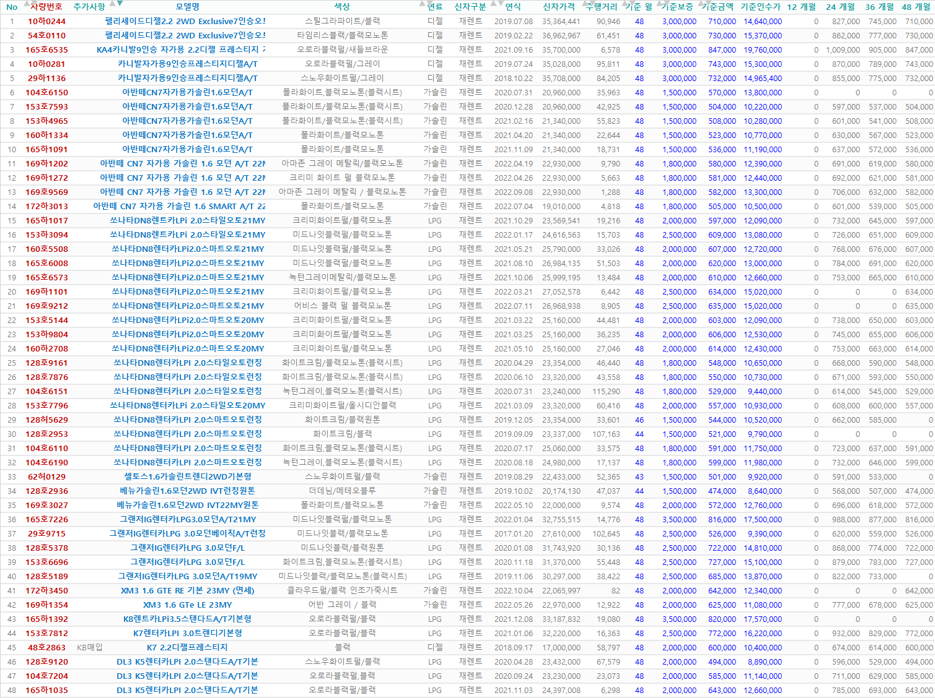Click the acquisition price 17,570,000
This screenshot has width=935, height=698.
pos(763,619)
